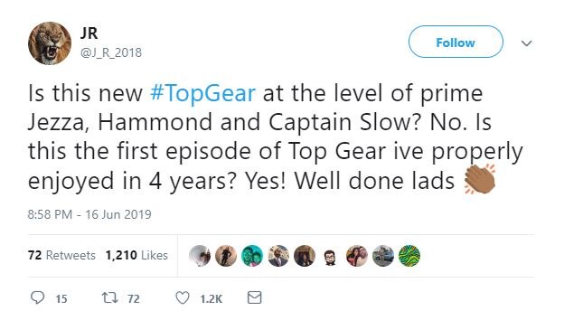The width and height of the screenshot is (564, 330).
Task: Expand tweet options chevron menu
Action: click(x=527, y=43)
